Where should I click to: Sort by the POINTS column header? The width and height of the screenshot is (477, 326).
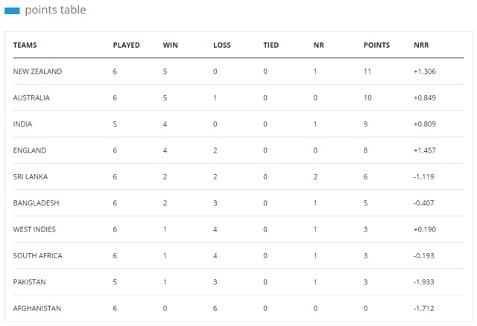click(376, 45)
